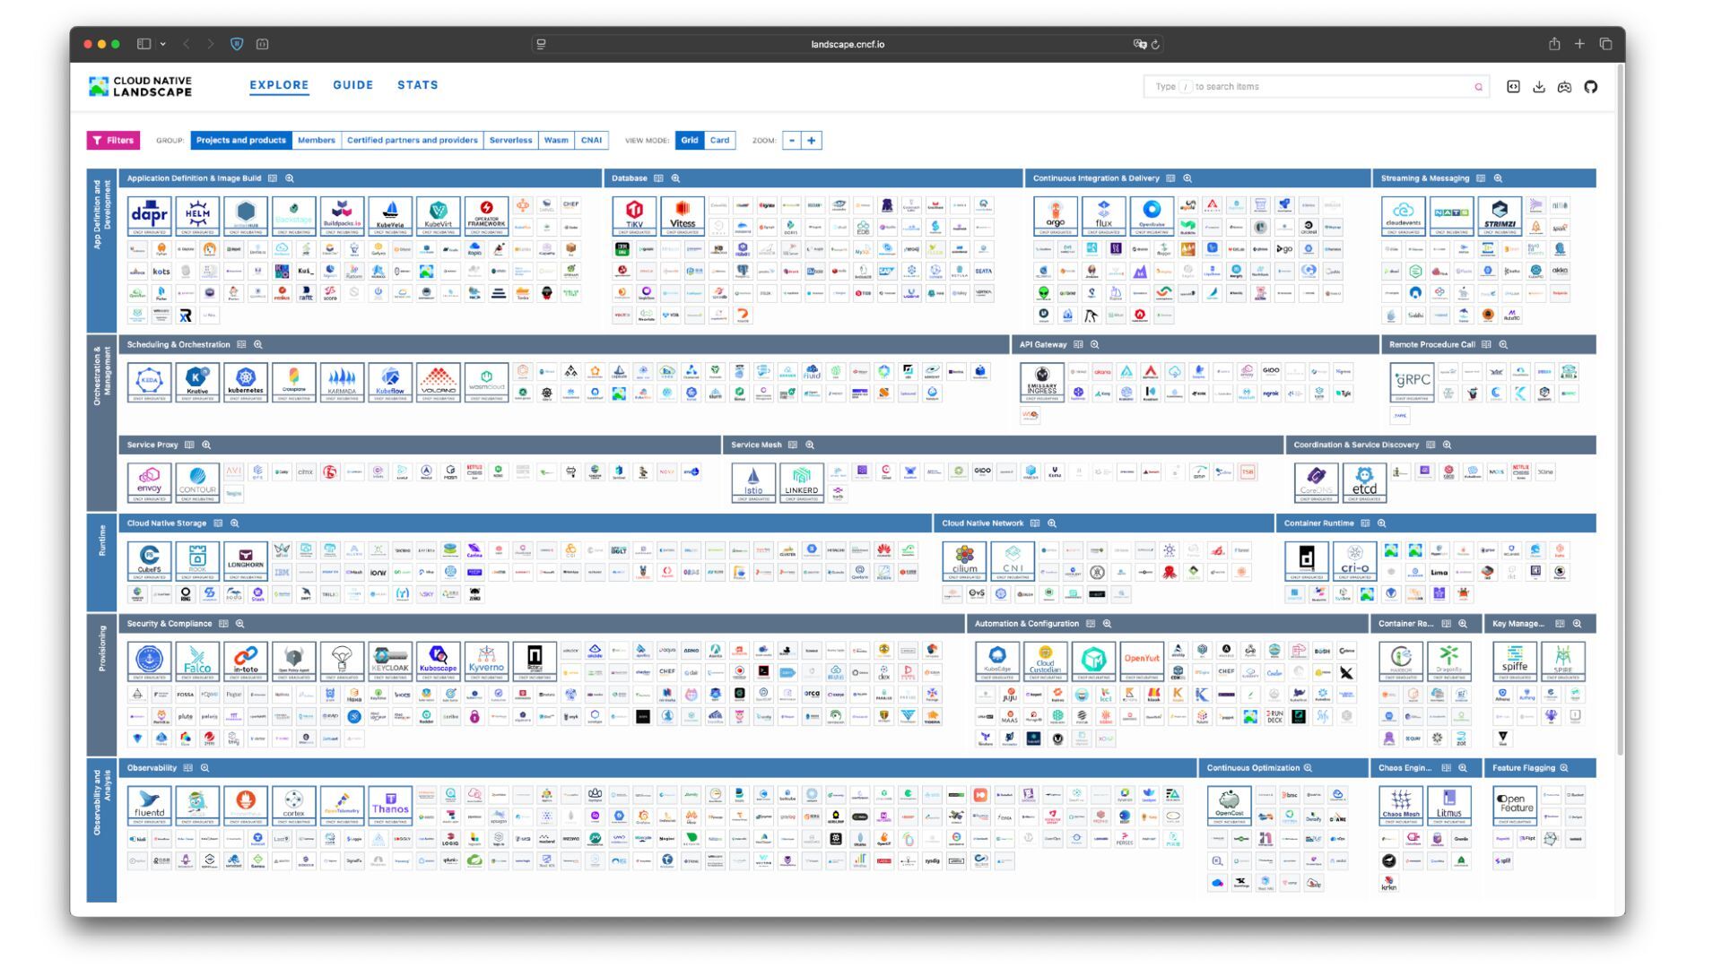Expand Service Mesh category details icon
Viewport: 1722px width, 968px height.
792,445
